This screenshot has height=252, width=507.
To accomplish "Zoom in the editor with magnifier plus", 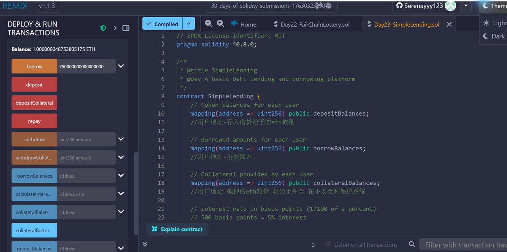I will tap(220, 24).
